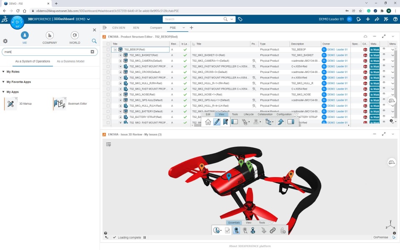Collapse the T02_BEBOP(Red) tree node
This screenshot has height=250, width=400.
(115, 50)
